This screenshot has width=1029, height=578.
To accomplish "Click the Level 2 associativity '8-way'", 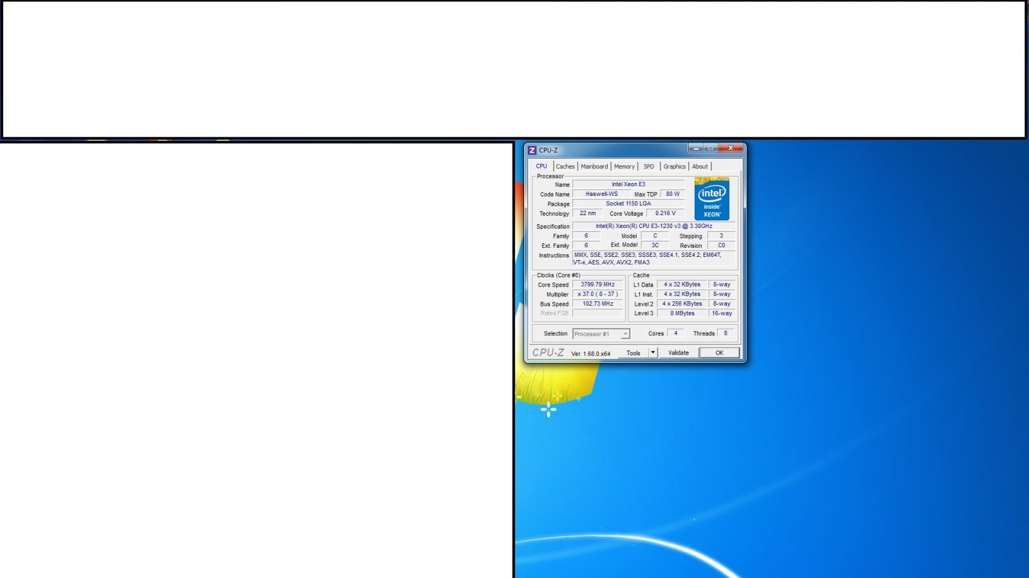I will pos(722,304).
